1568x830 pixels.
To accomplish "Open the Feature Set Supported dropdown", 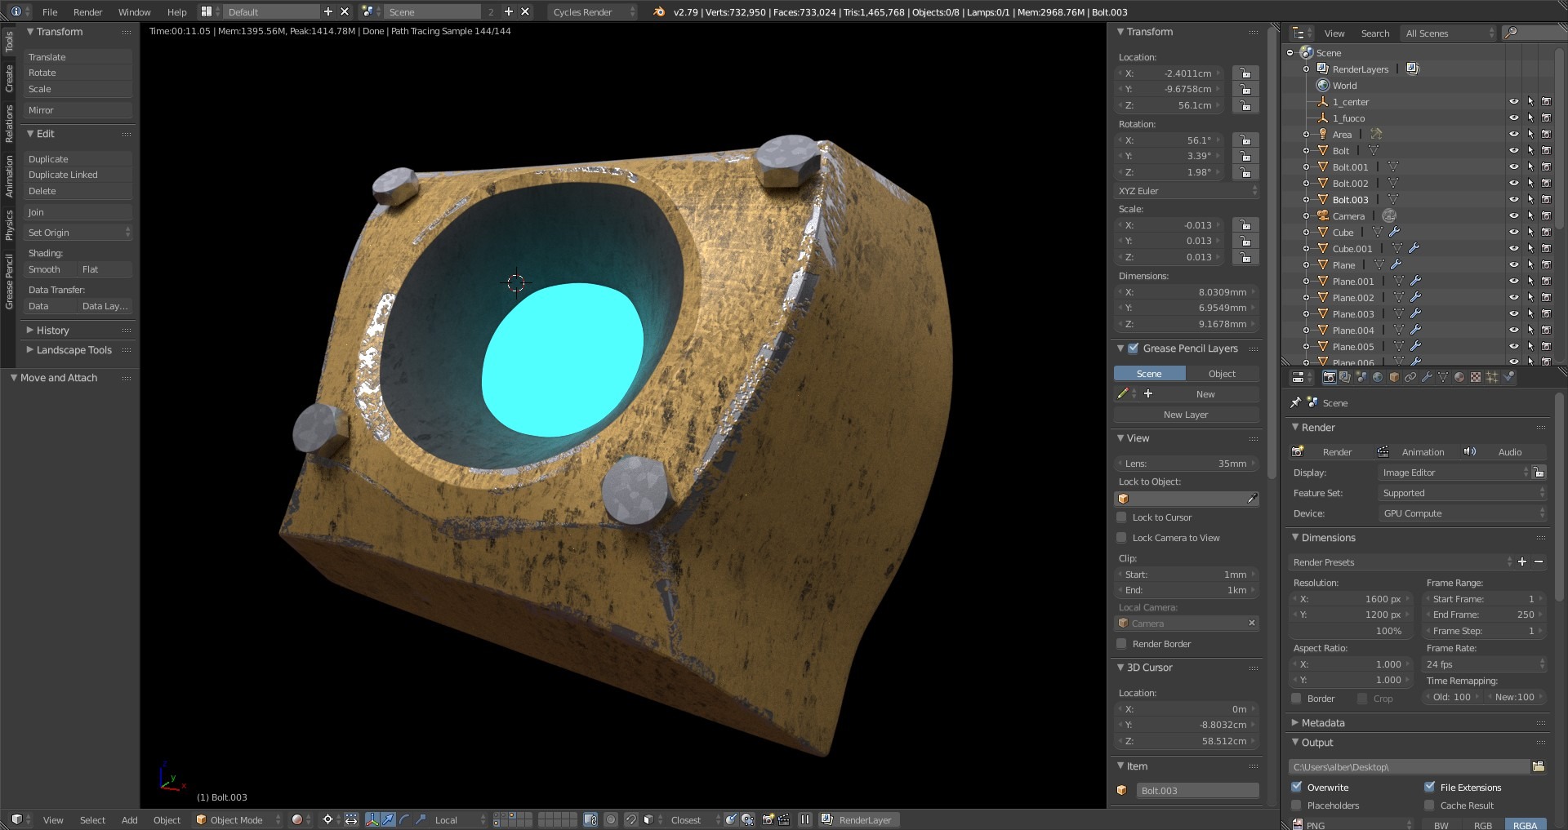I will pyautogui.click(x=1462, y=493).
